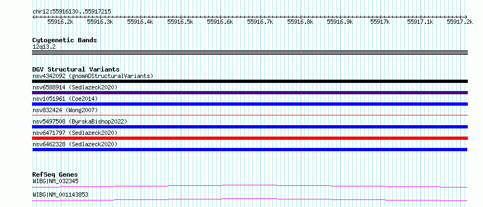Open variant nsv6588914 (Sedlazeck2020) label
The image size is (483, 207).
(75, 87)
